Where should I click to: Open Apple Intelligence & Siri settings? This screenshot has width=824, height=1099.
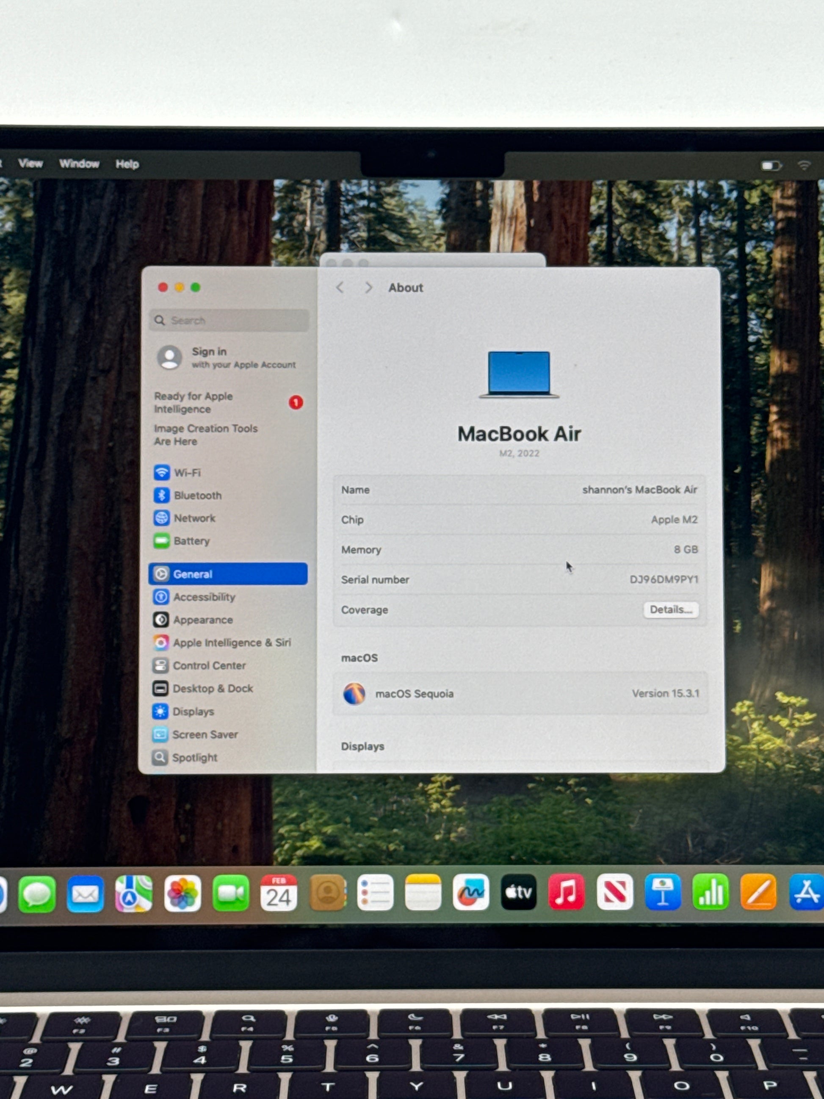231,642
